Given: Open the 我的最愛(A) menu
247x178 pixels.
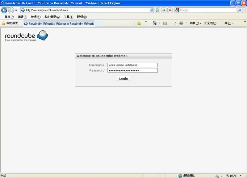Looking at the screenshot, I should coord(52,17).
